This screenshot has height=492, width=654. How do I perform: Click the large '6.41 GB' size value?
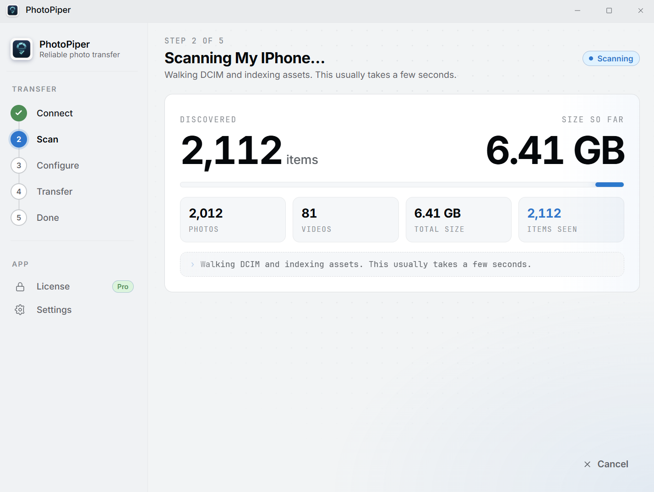pyautogui.click(x=555, y=150)
